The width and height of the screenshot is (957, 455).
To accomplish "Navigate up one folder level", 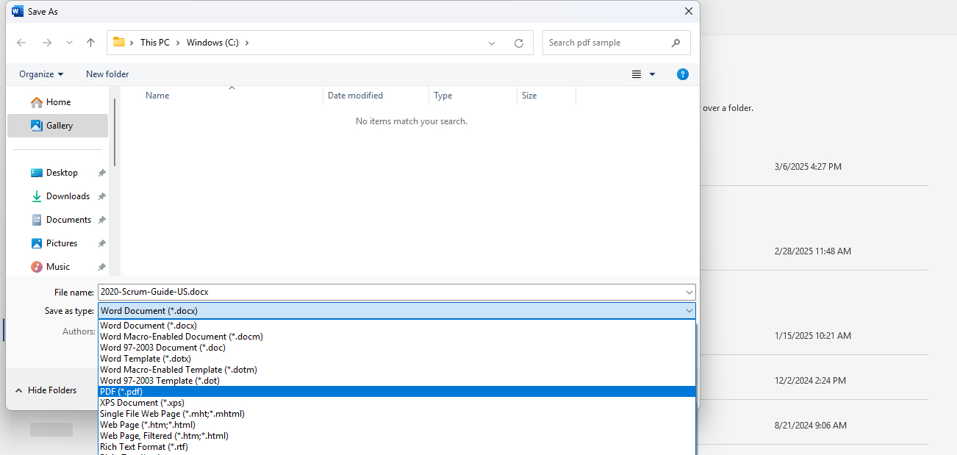I will (90, 43).
